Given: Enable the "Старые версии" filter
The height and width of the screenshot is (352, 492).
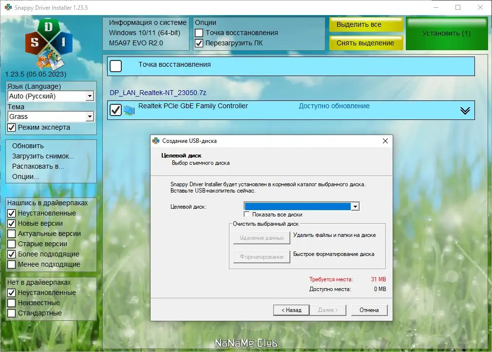Looking at the screenshot, I should (10, 244).
